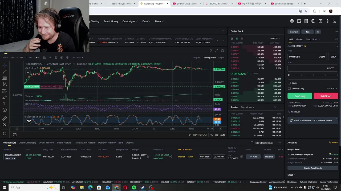Open the Top Movers tab
The image size is (341, 191).
click(247, 107)
